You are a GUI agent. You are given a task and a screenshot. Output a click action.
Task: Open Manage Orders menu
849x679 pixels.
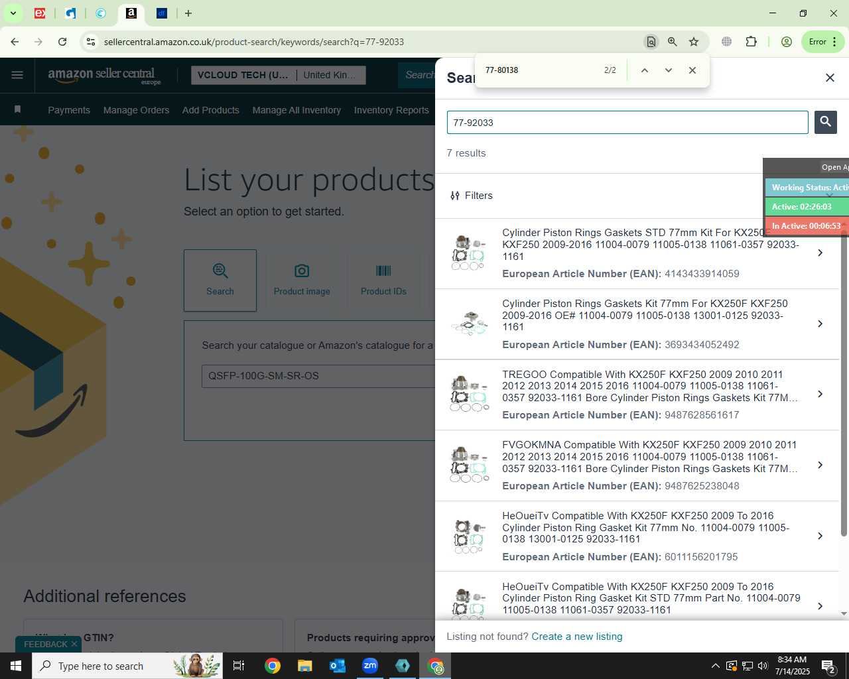point(136,110)
